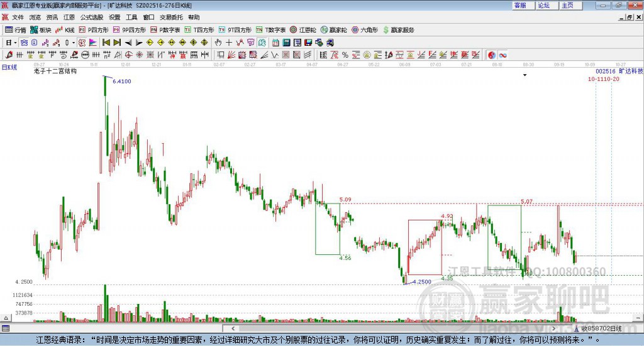644x346 pixels.
Task: Open the 资讯 menu
Action: click(52, 17)
